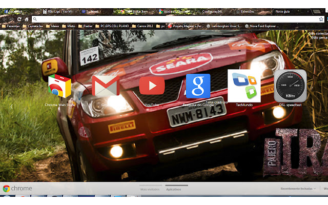Expand the Carros 2012 bookmark folder
This screenshot has height=205, width=328.
tap(144, 25)
